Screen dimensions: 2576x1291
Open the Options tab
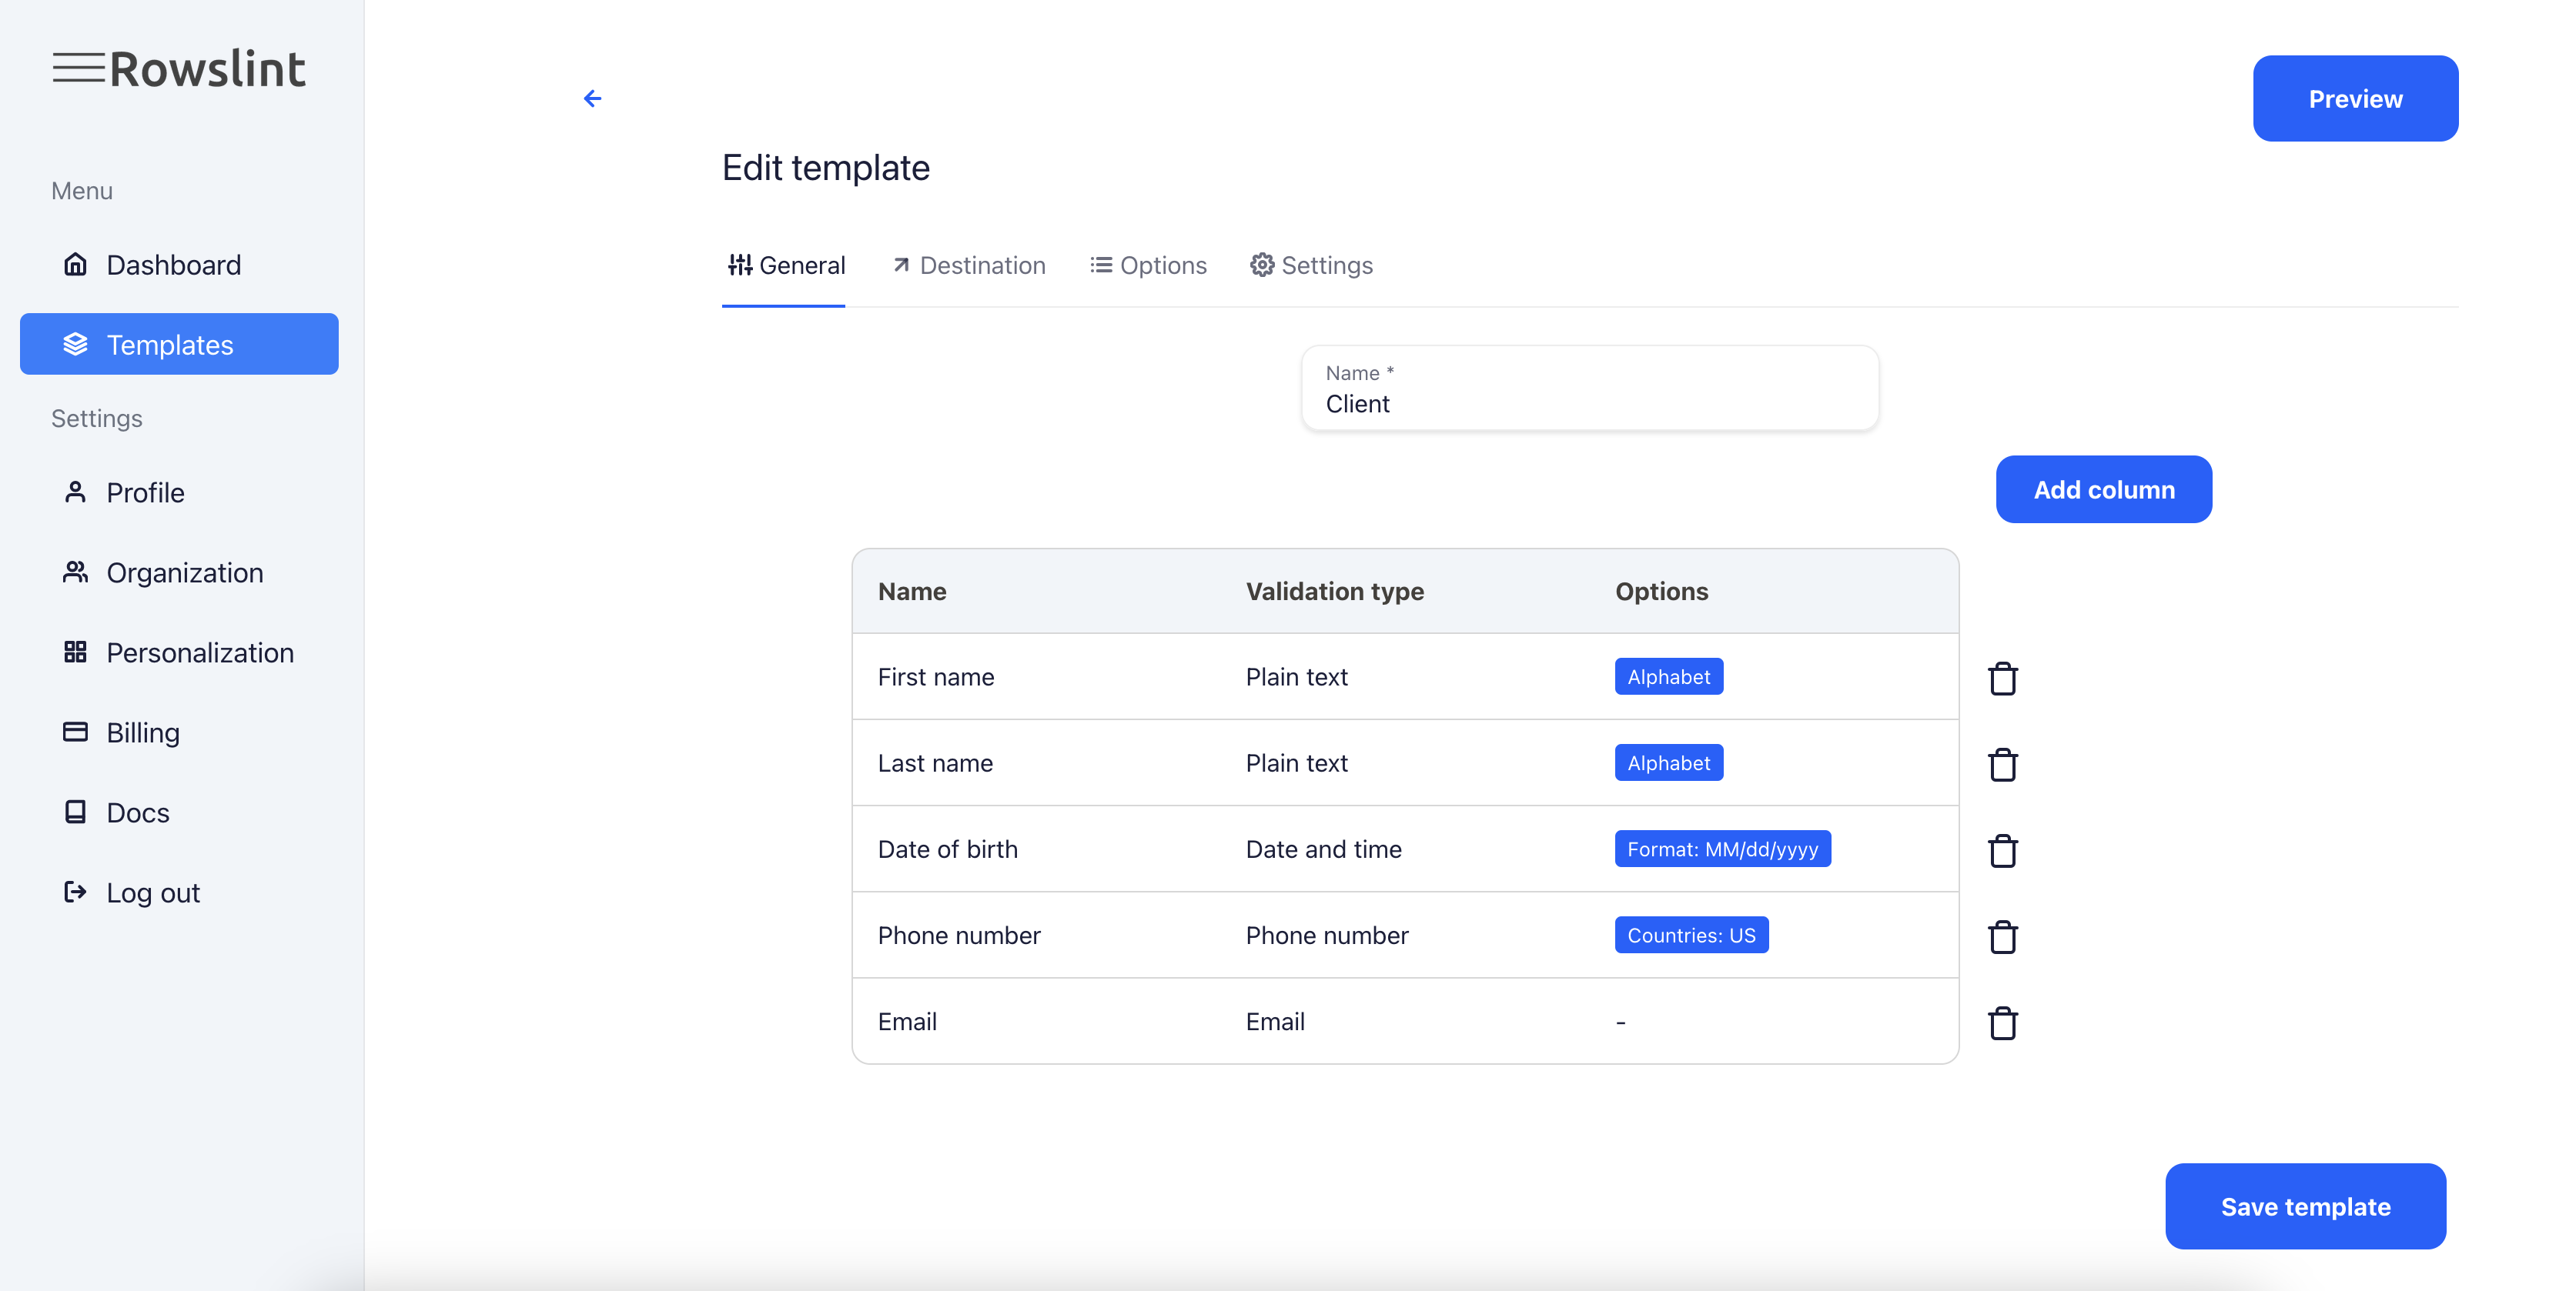pos(1148,265)
